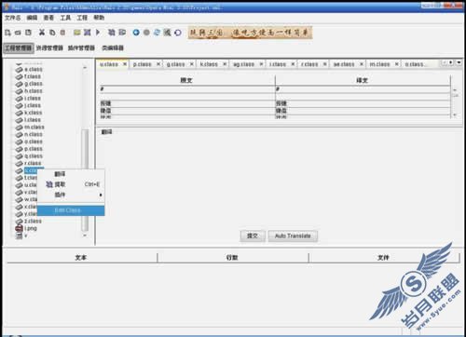This screenshot has width=466, height=337.
Task: Close the u.class tab
Action: [125, 64]
